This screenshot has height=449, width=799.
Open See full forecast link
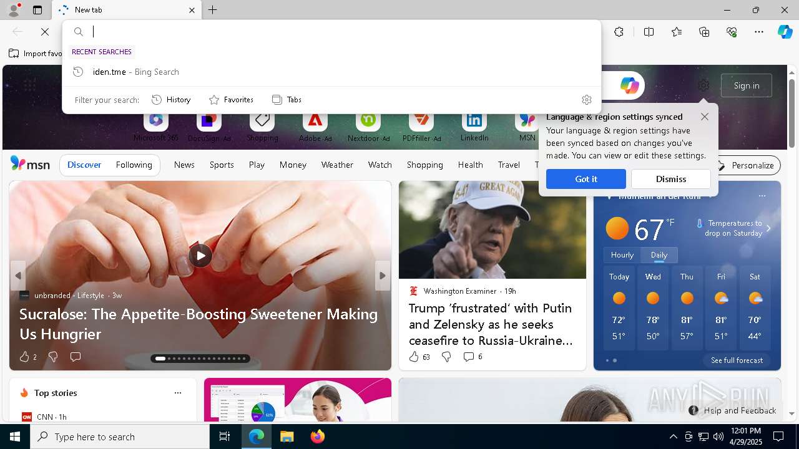[737, 360]
